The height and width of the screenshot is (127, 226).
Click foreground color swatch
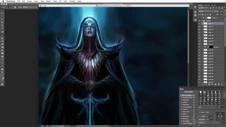point(2,77)
